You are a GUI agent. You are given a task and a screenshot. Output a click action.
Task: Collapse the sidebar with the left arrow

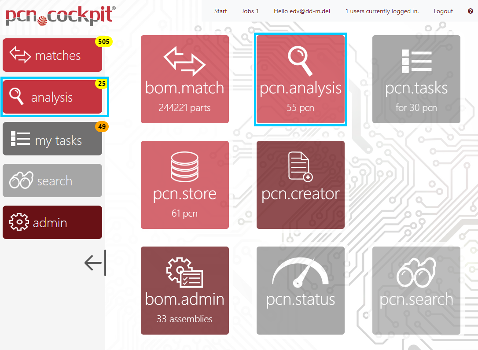94,263
